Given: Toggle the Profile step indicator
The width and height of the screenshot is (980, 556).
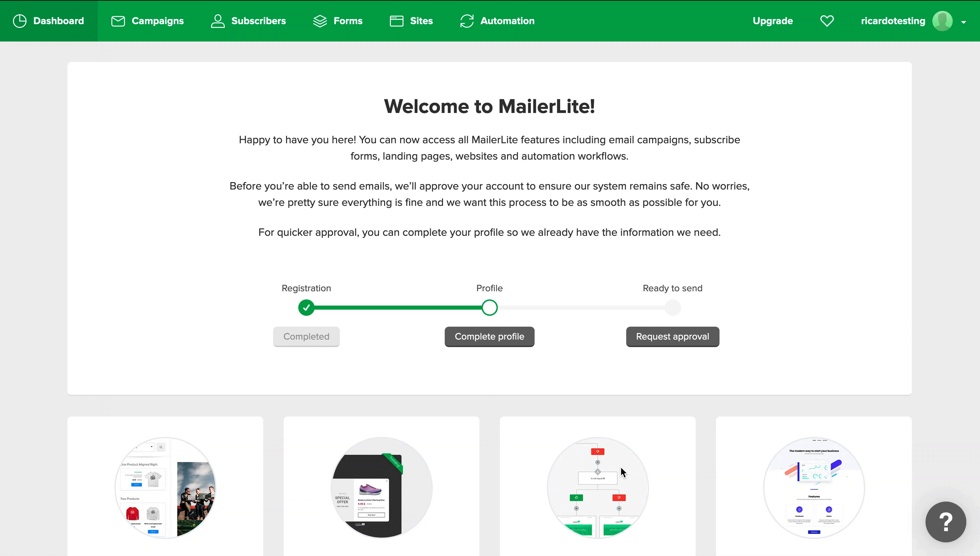Looking at the screenshot, I should click(489, 308).
